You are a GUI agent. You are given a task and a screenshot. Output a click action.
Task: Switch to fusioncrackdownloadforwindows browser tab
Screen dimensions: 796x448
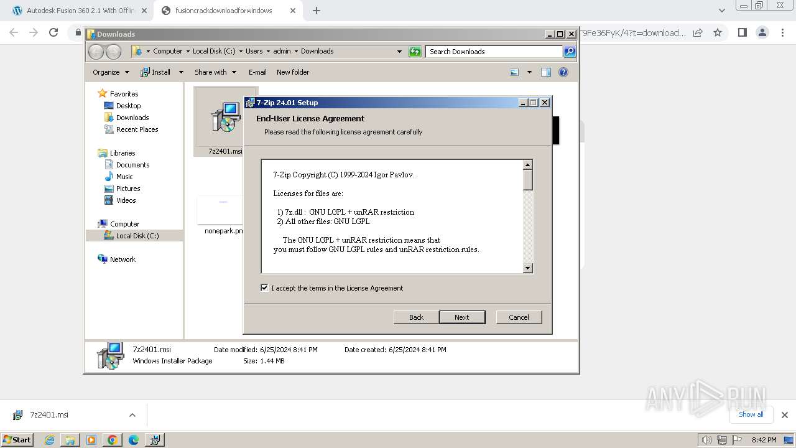click(229, 11)
